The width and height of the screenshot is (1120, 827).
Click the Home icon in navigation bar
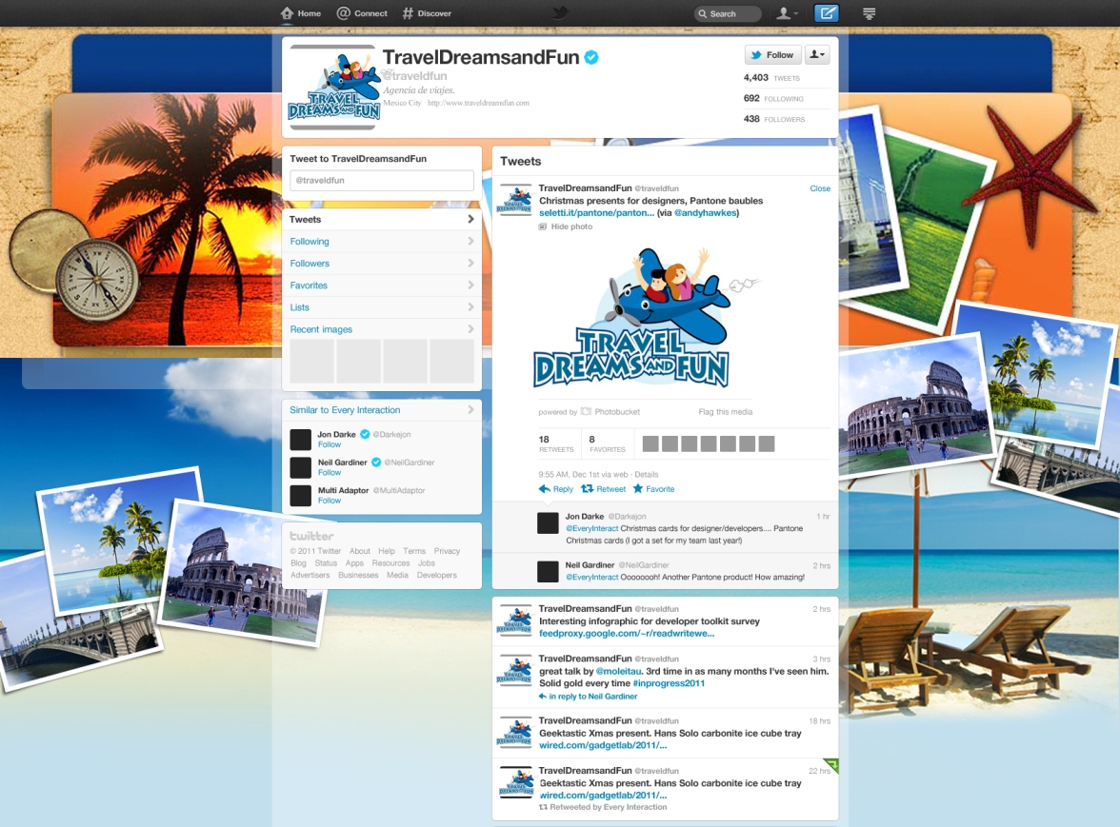pyautogui.click(x=287, y=13)
